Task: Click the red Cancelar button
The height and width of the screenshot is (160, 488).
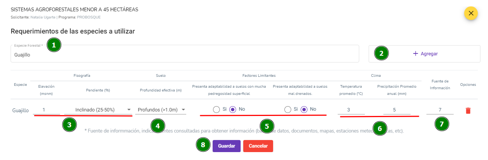Action: [x=258, y=146]
